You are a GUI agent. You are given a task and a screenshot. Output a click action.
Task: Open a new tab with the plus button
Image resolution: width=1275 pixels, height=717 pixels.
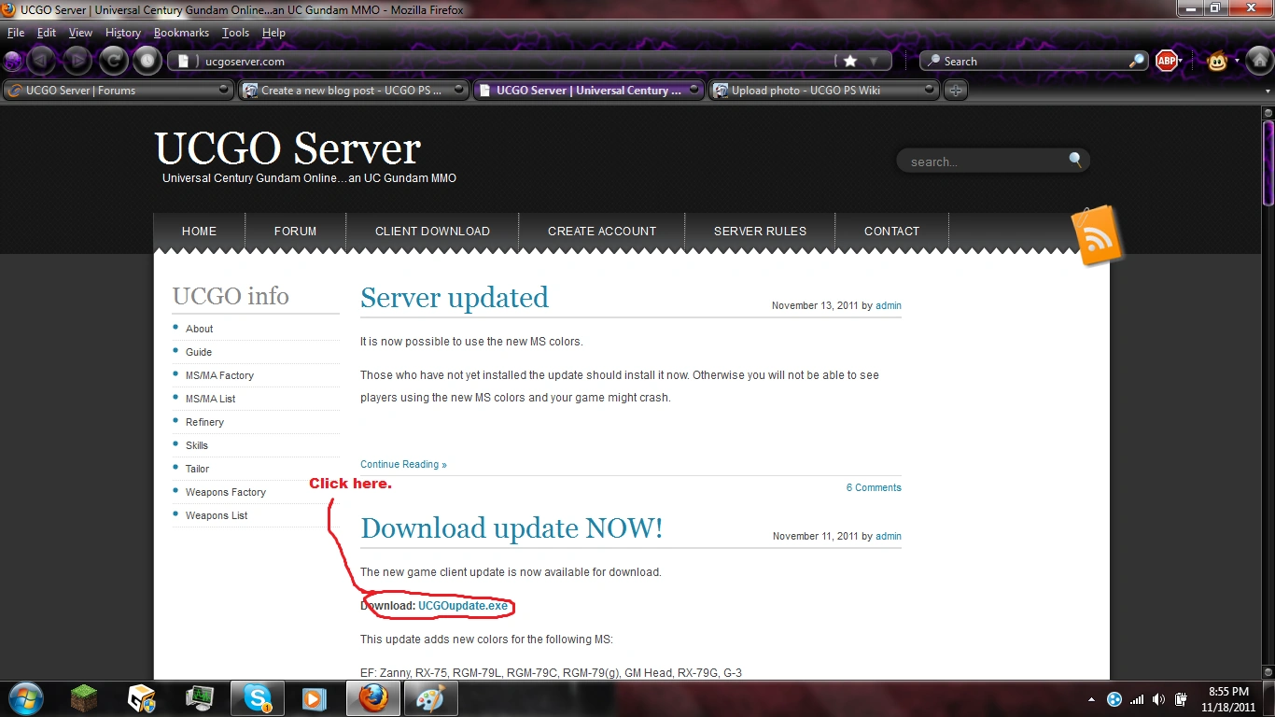pos(955,91)
